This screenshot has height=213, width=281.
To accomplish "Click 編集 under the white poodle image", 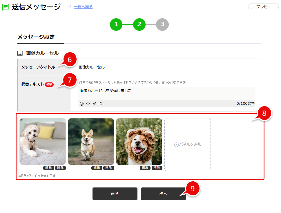I will pos(48,168).
